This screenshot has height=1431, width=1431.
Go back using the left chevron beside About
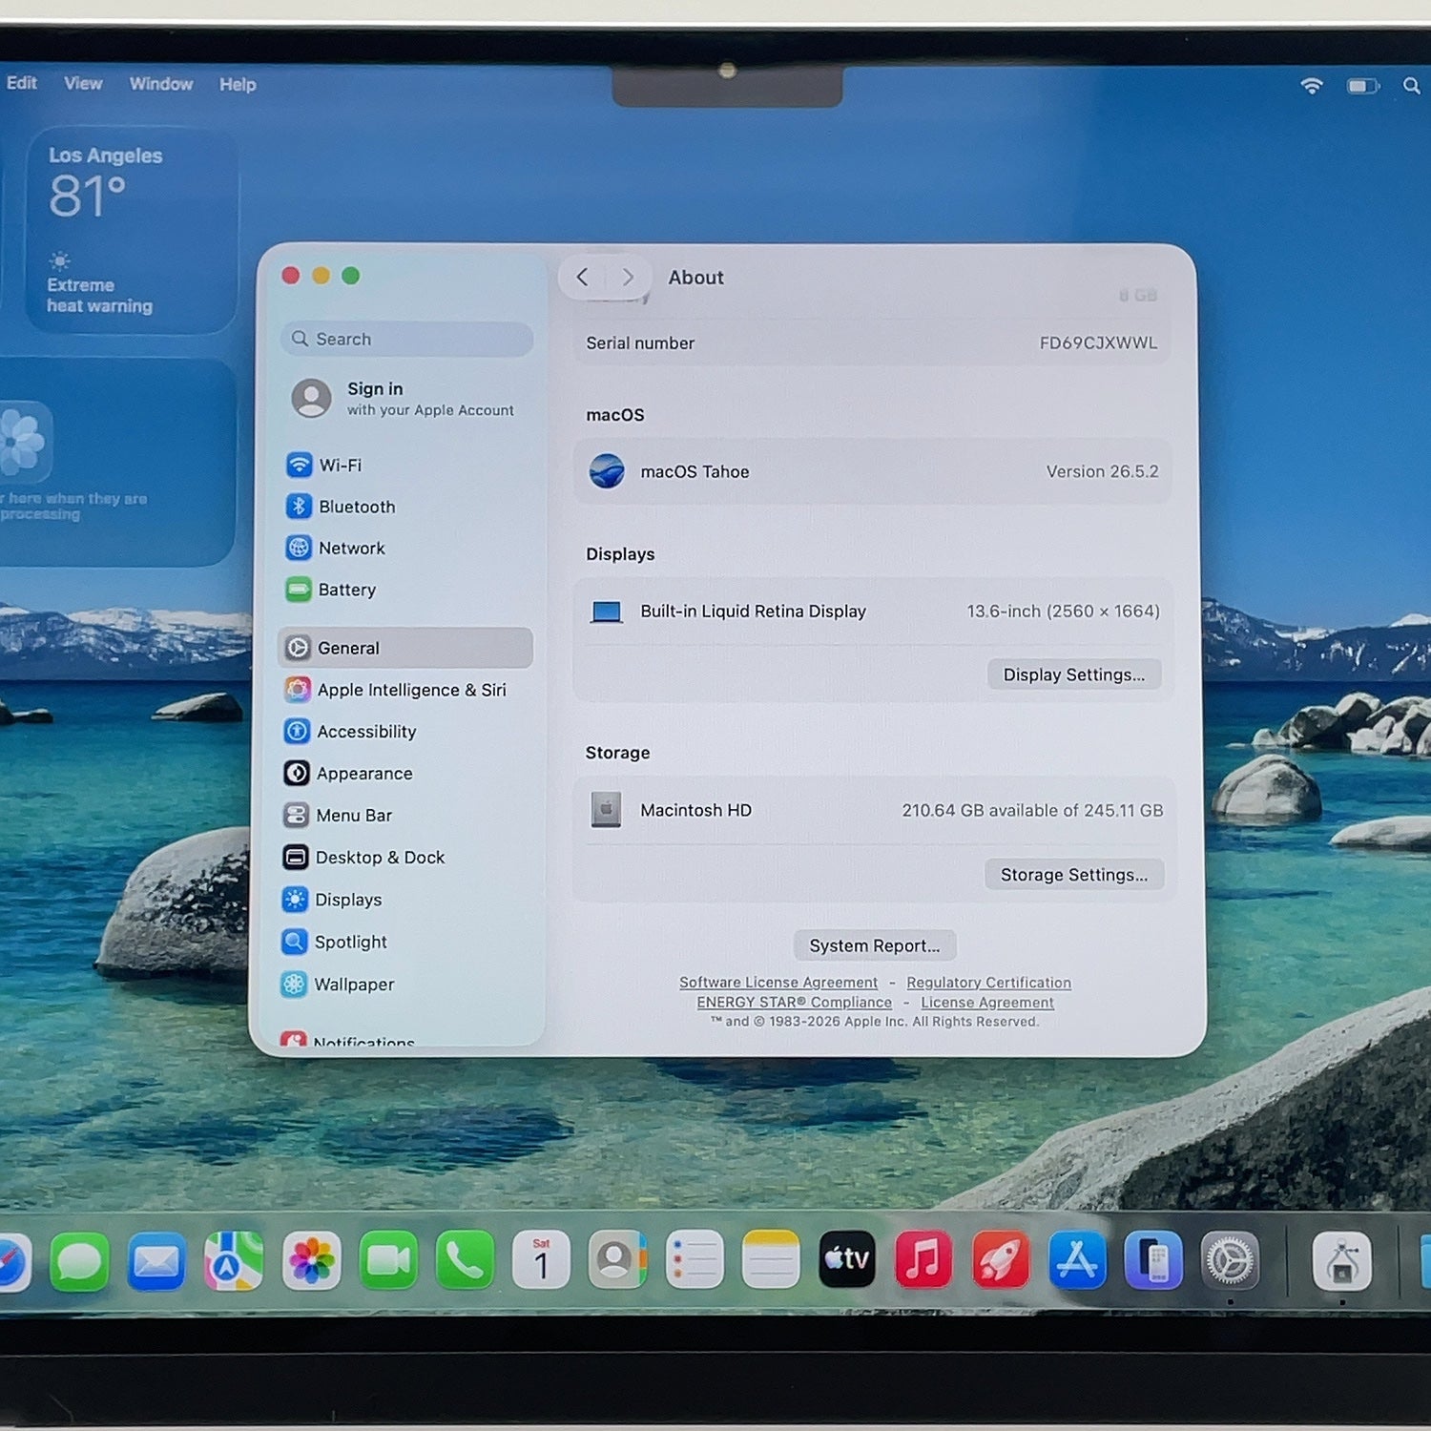click(583, 277)
